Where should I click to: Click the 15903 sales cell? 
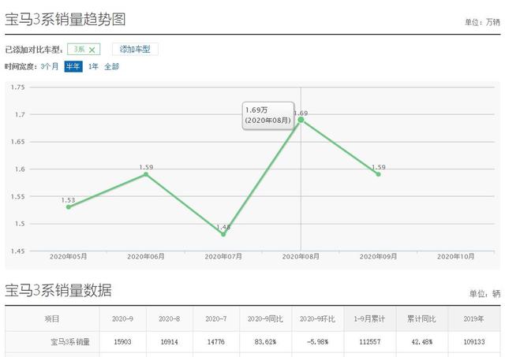[122, 341]
